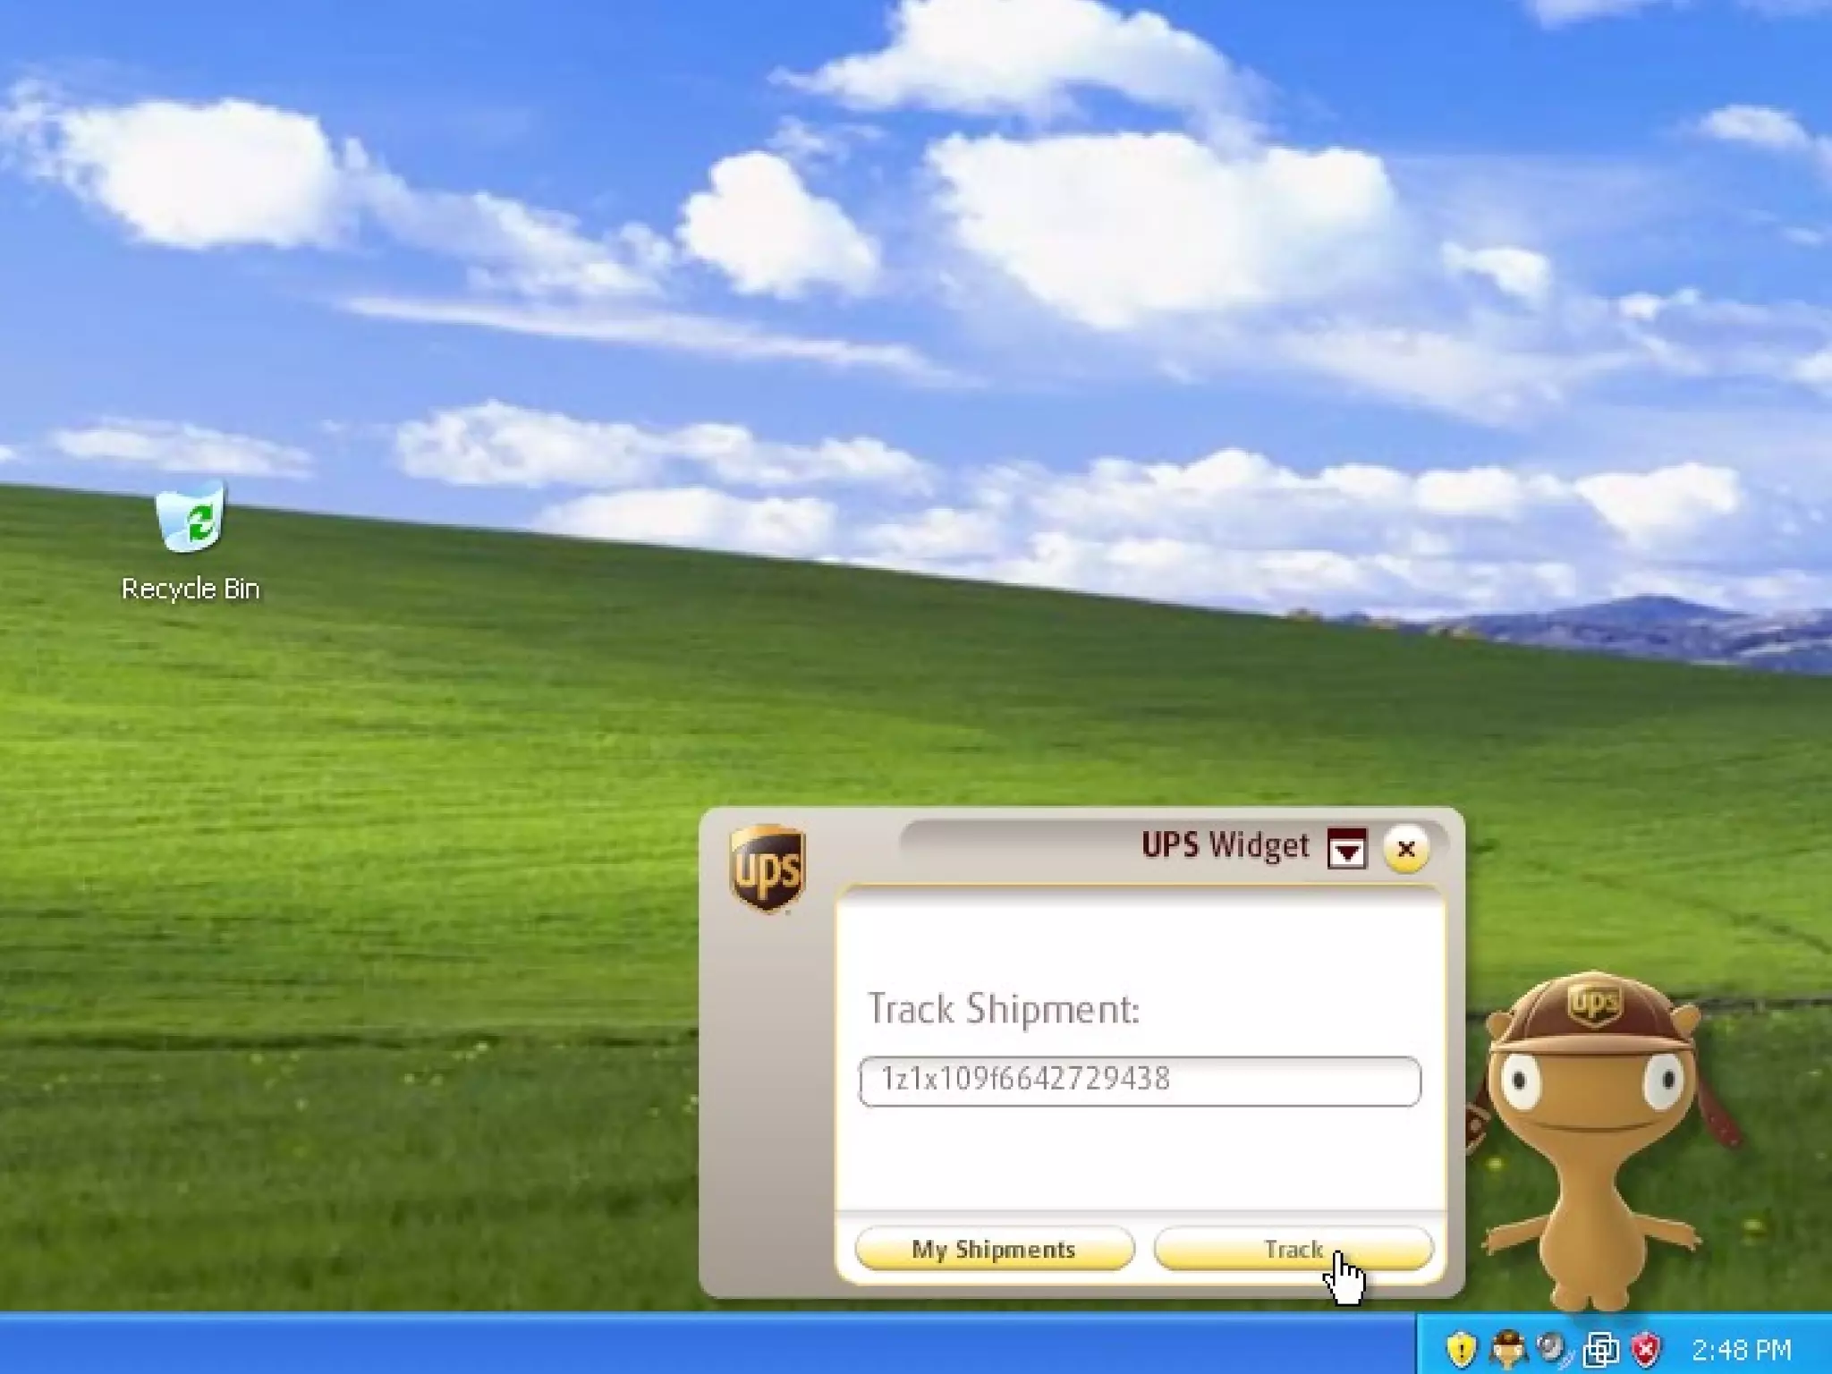This screenshot has width=1832, height=1374.
Task: Click the My Shipments button
Action: (994, 1249)
